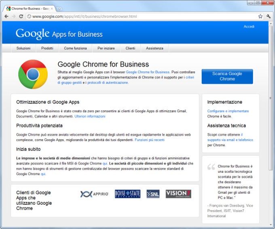Open the Clienti menu
Screen dimensions: 275x229
click(130, 48)
